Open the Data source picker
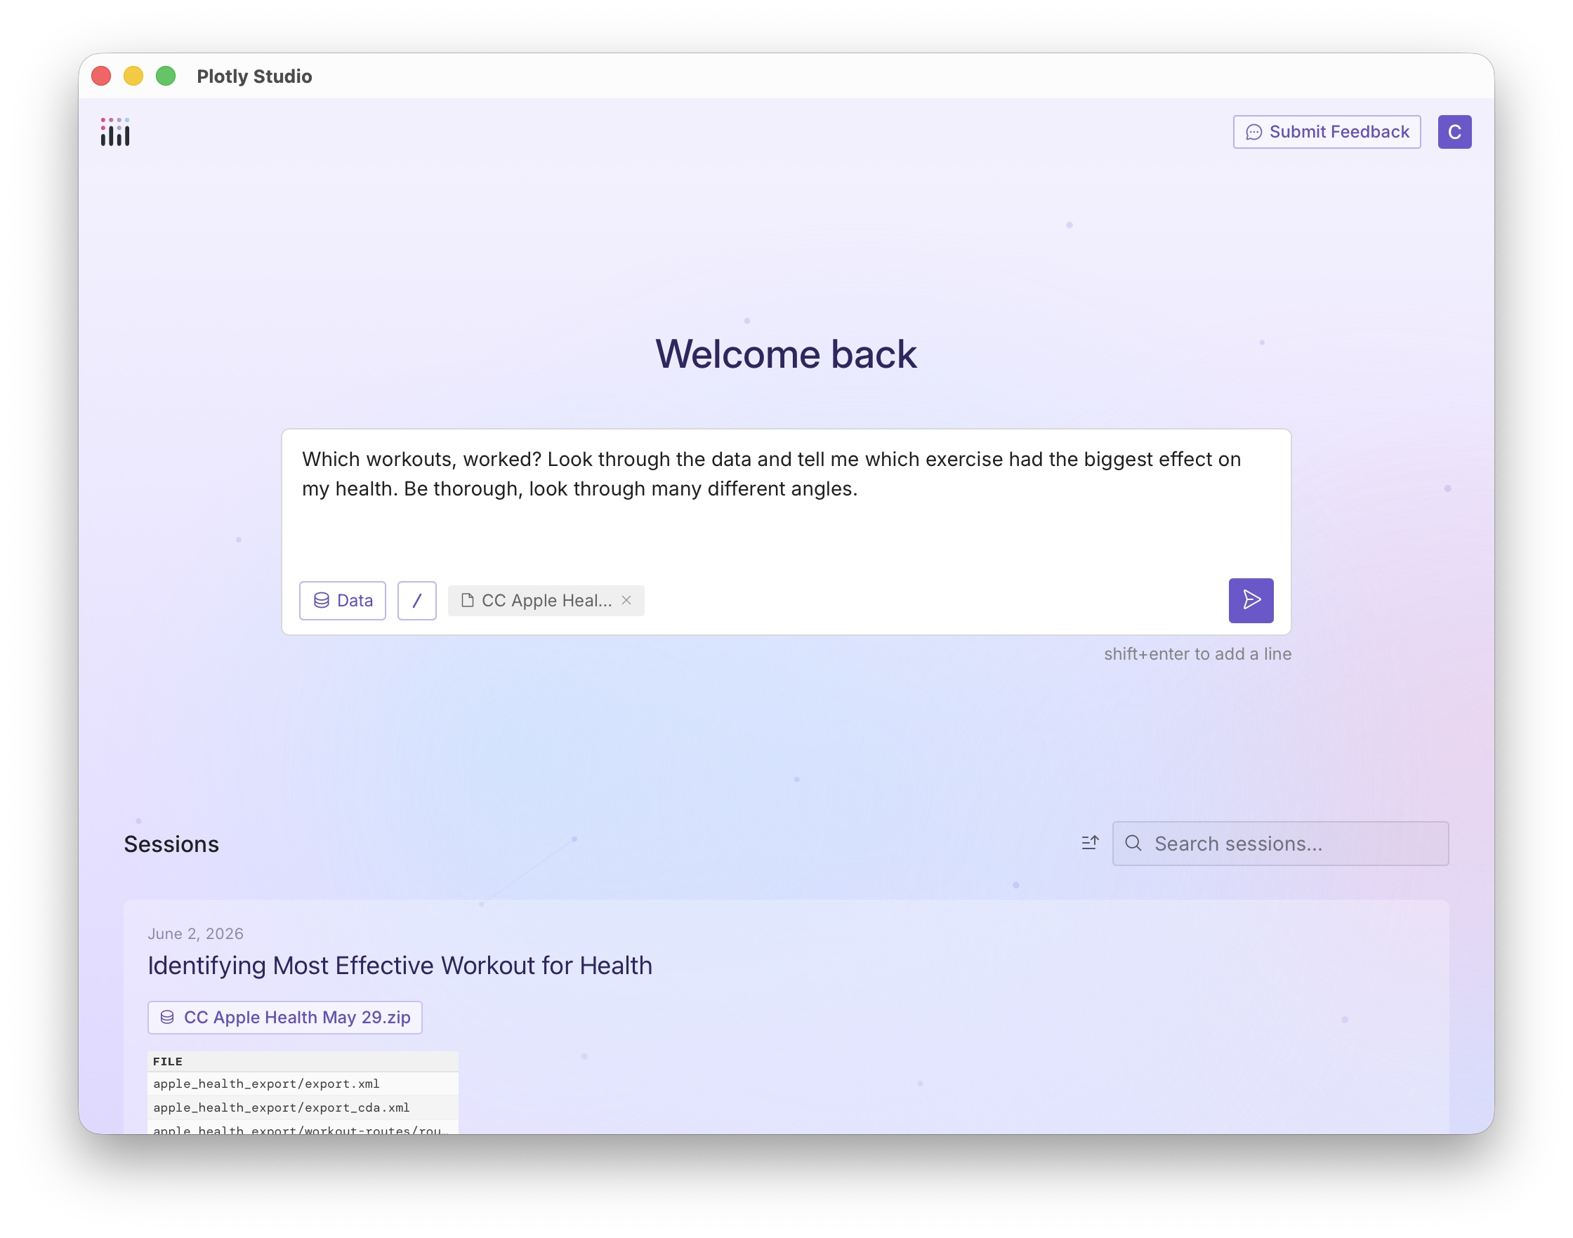The height and width of the screenshot is (1238, 1573). [x=342, y=600]
